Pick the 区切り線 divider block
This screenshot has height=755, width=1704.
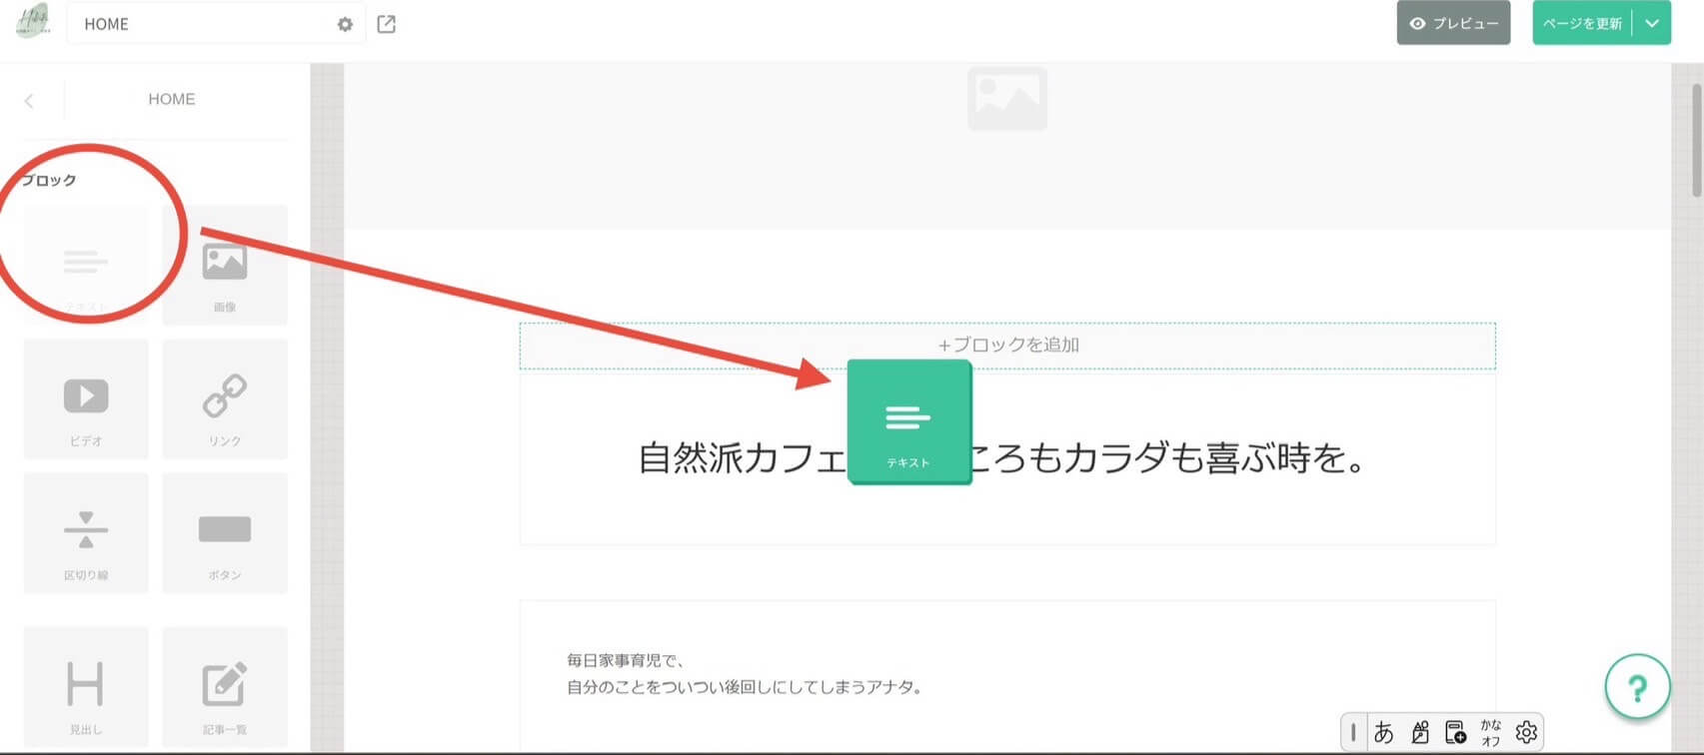click(86, 533)
